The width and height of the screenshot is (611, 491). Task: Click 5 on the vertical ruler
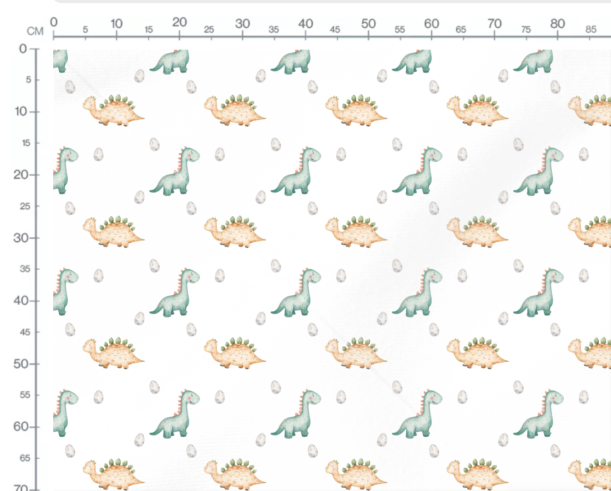click(29, 80)
